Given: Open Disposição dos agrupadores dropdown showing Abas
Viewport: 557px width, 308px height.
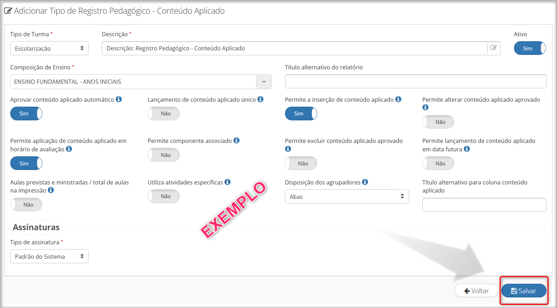Looking at the screenshot, I should click(347, 197).
